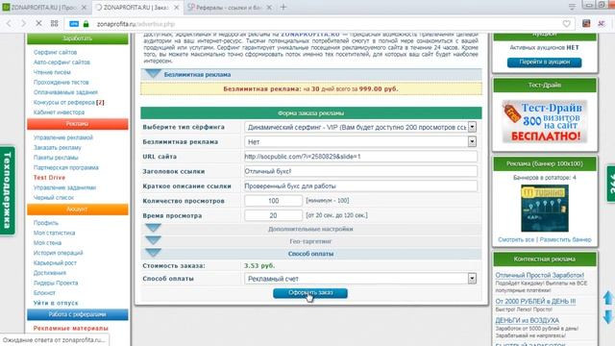Close the first ZONAPROFITA tab
Viewport: 615px width, 346px height.
click(84, 8)
